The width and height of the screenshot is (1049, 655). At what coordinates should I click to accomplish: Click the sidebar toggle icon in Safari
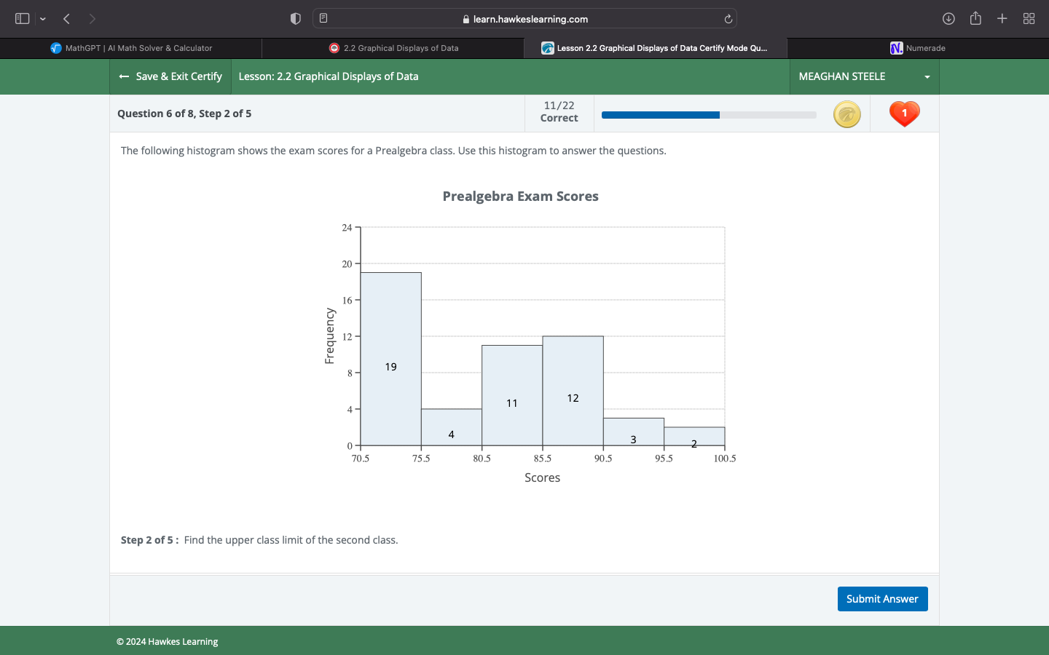(x=22, y=18)
